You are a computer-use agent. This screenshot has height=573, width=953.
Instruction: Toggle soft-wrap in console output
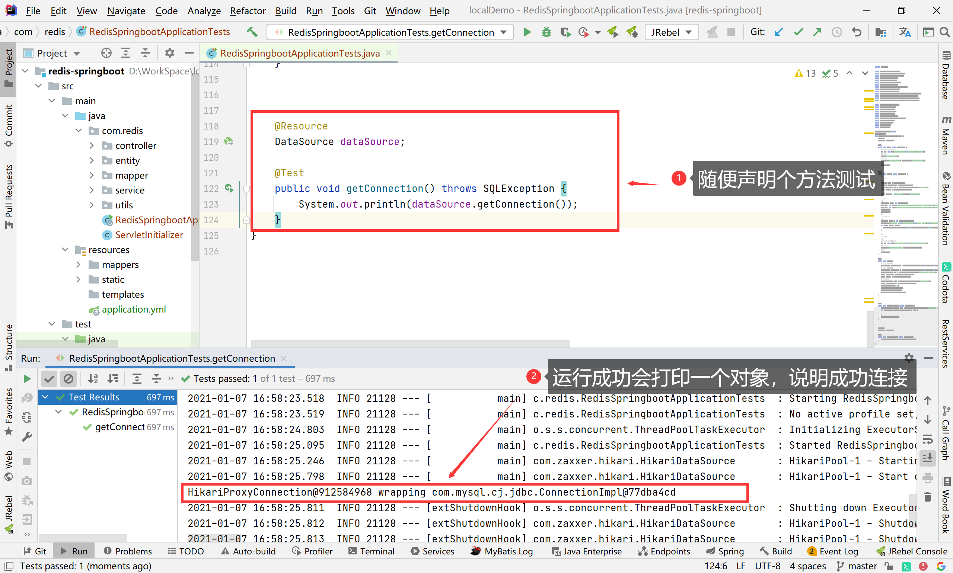(x=927, y=439)
